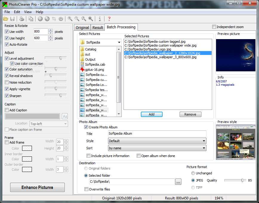Open the View menu
259x203 pixels.
tap(28, 12)
